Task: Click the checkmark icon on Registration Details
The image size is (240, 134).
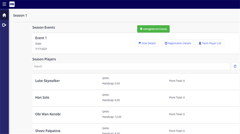Action: point(166,43)
